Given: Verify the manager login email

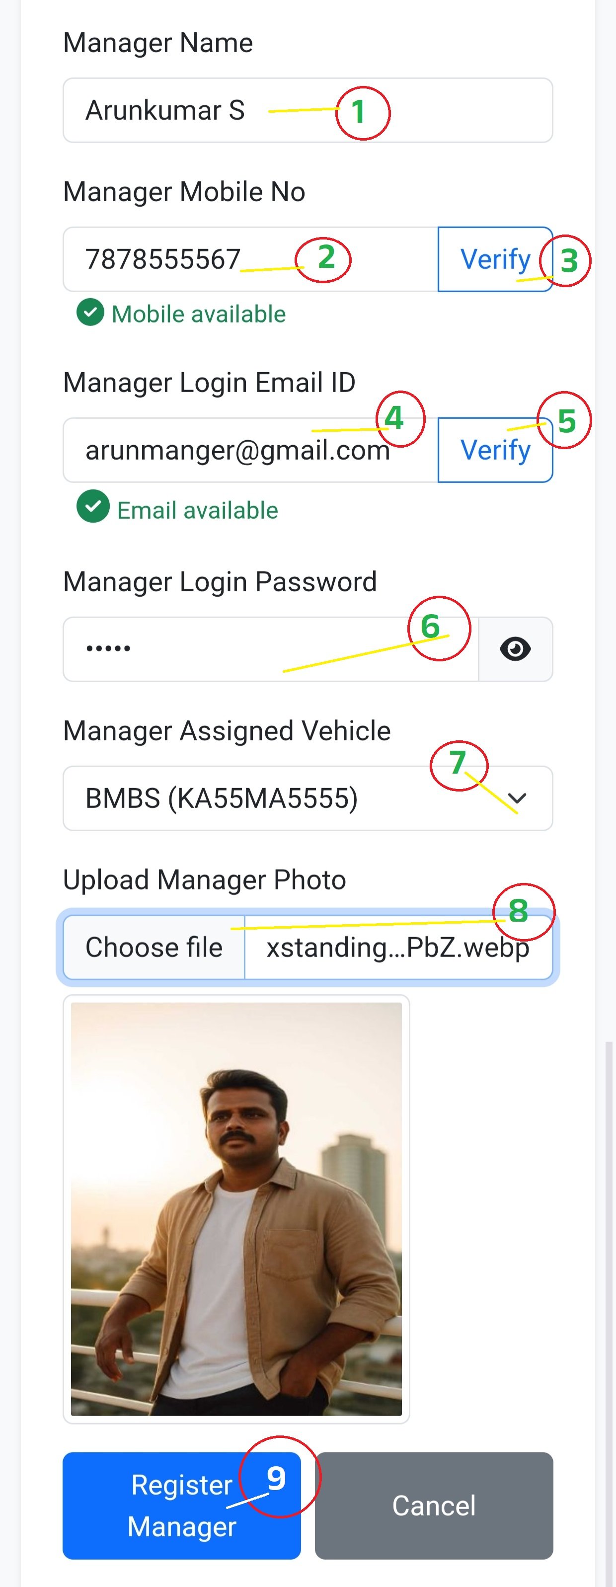Looking at the screenshot, I should pos(495,450).
